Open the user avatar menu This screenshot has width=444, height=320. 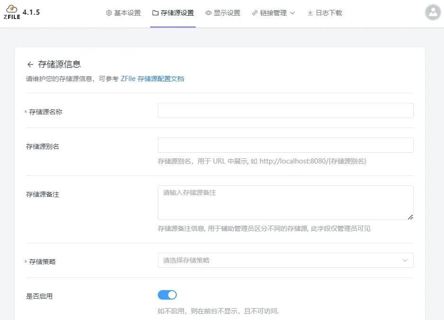coord(432,12)
